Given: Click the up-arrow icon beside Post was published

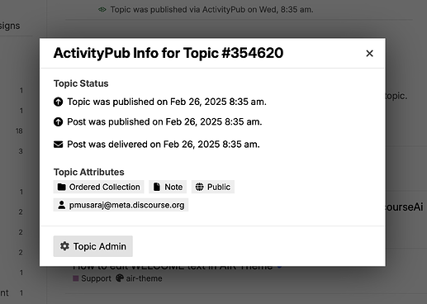Looking at the screenshot, I should click(x=58, y=121).
